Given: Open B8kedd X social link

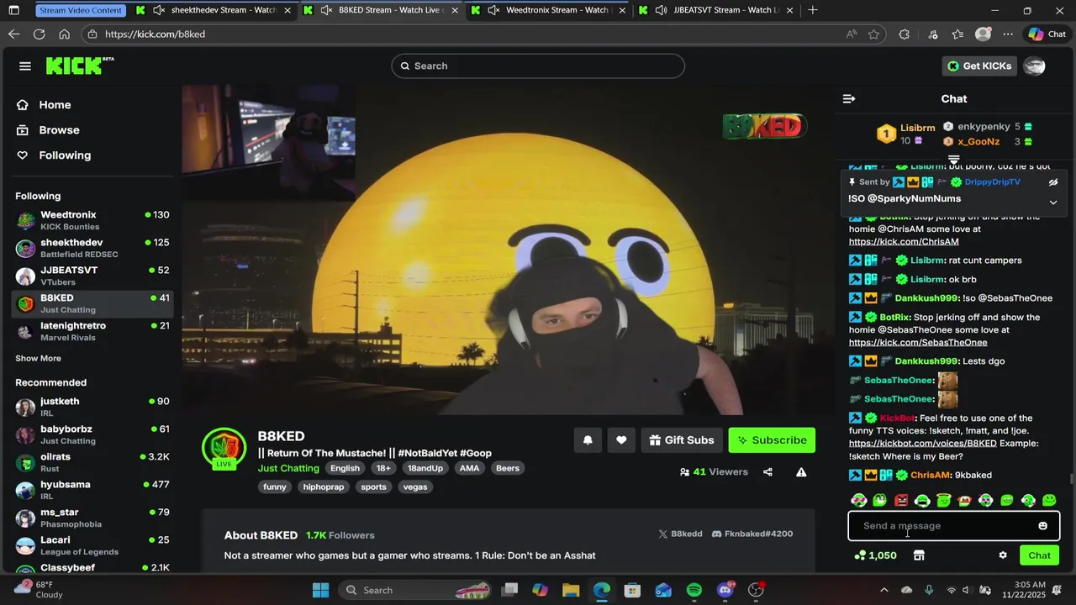Looking at the screenshot, I should click(x=680, y=534).
